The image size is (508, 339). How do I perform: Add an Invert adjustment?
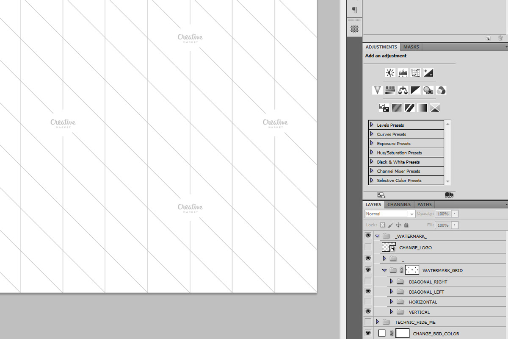pyautogui.click(x=384, y=108)
